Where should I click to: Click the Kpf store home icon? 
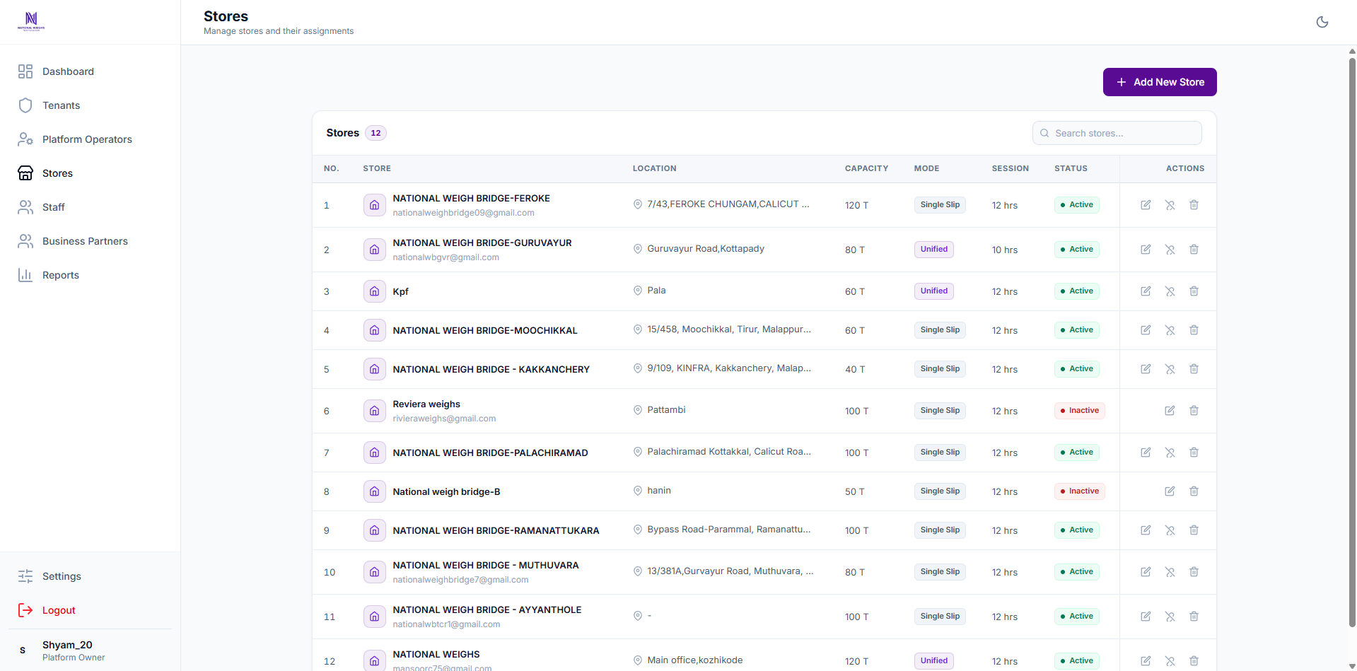(x=374, y=291)
